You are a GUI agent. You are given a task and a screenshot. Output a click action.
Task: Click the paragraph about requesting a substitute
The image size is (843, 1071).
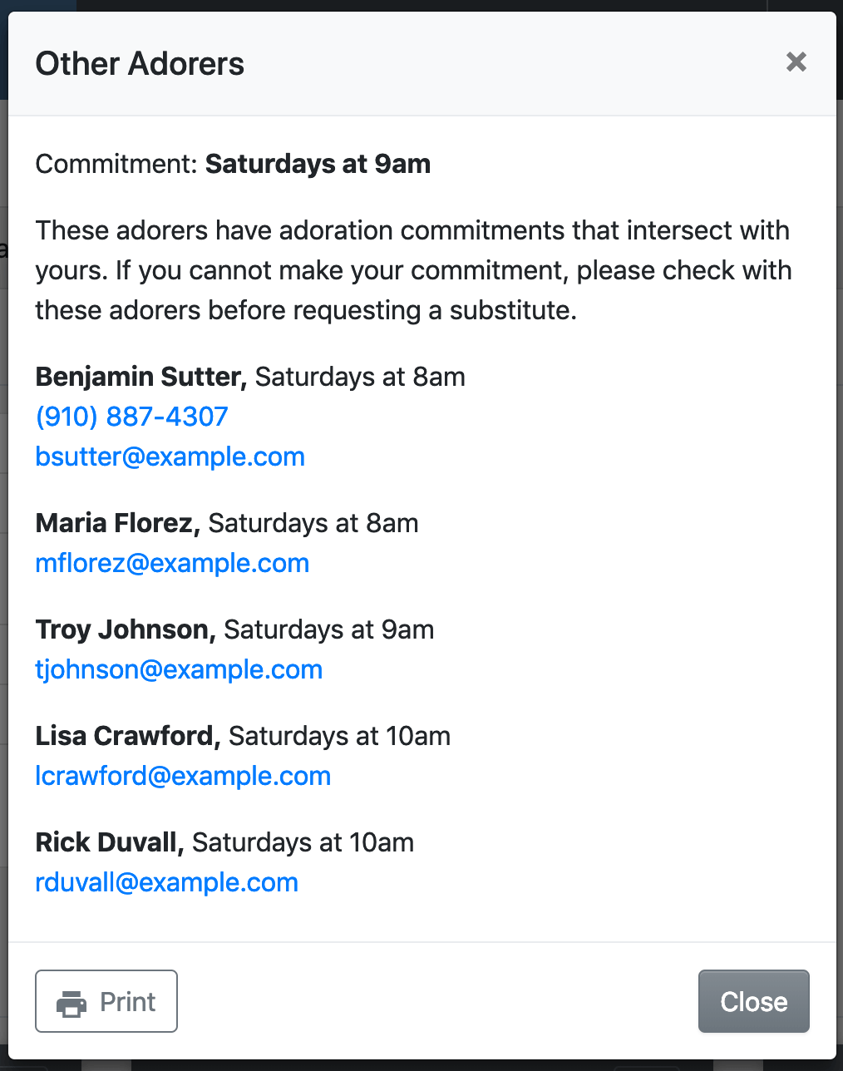(413, 270)
